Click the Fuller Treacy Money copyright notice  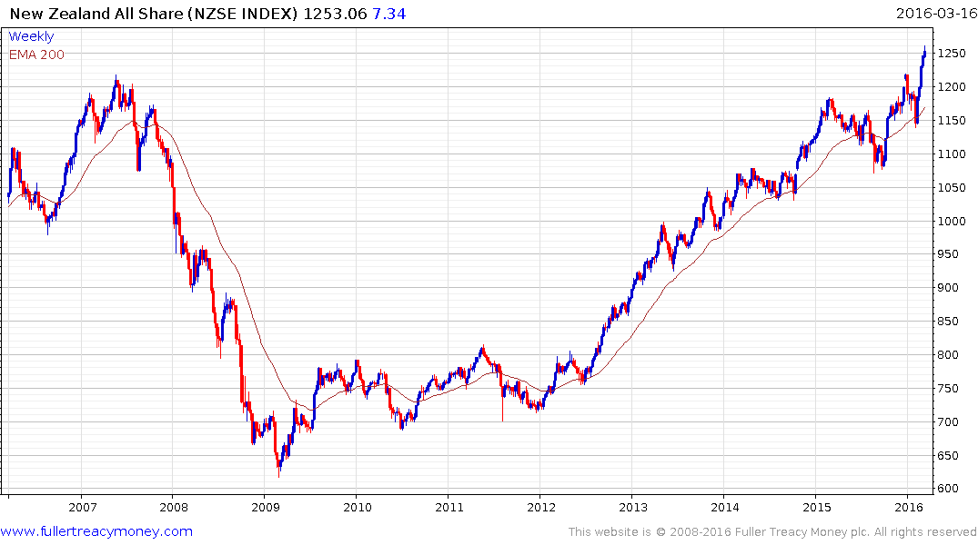point(772,532)
